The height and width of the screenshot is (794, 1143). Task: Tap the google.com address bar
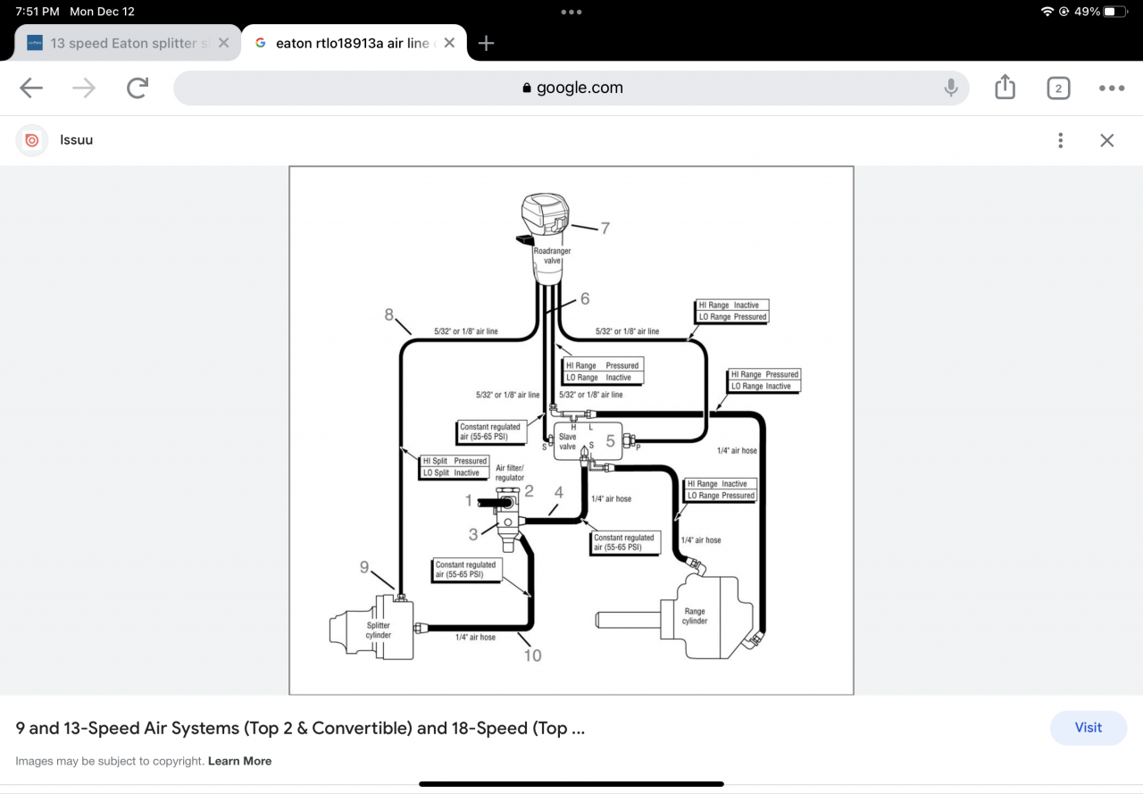coord(571,88)
